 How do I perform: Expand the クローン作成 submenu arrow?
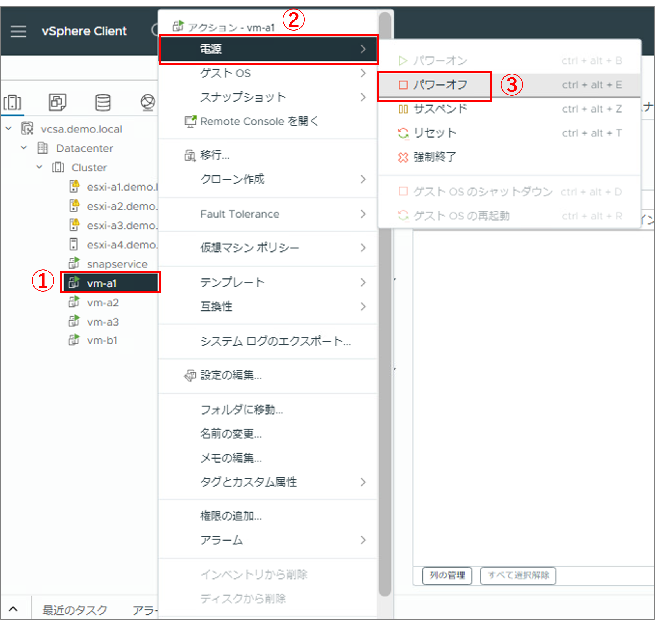363,179
